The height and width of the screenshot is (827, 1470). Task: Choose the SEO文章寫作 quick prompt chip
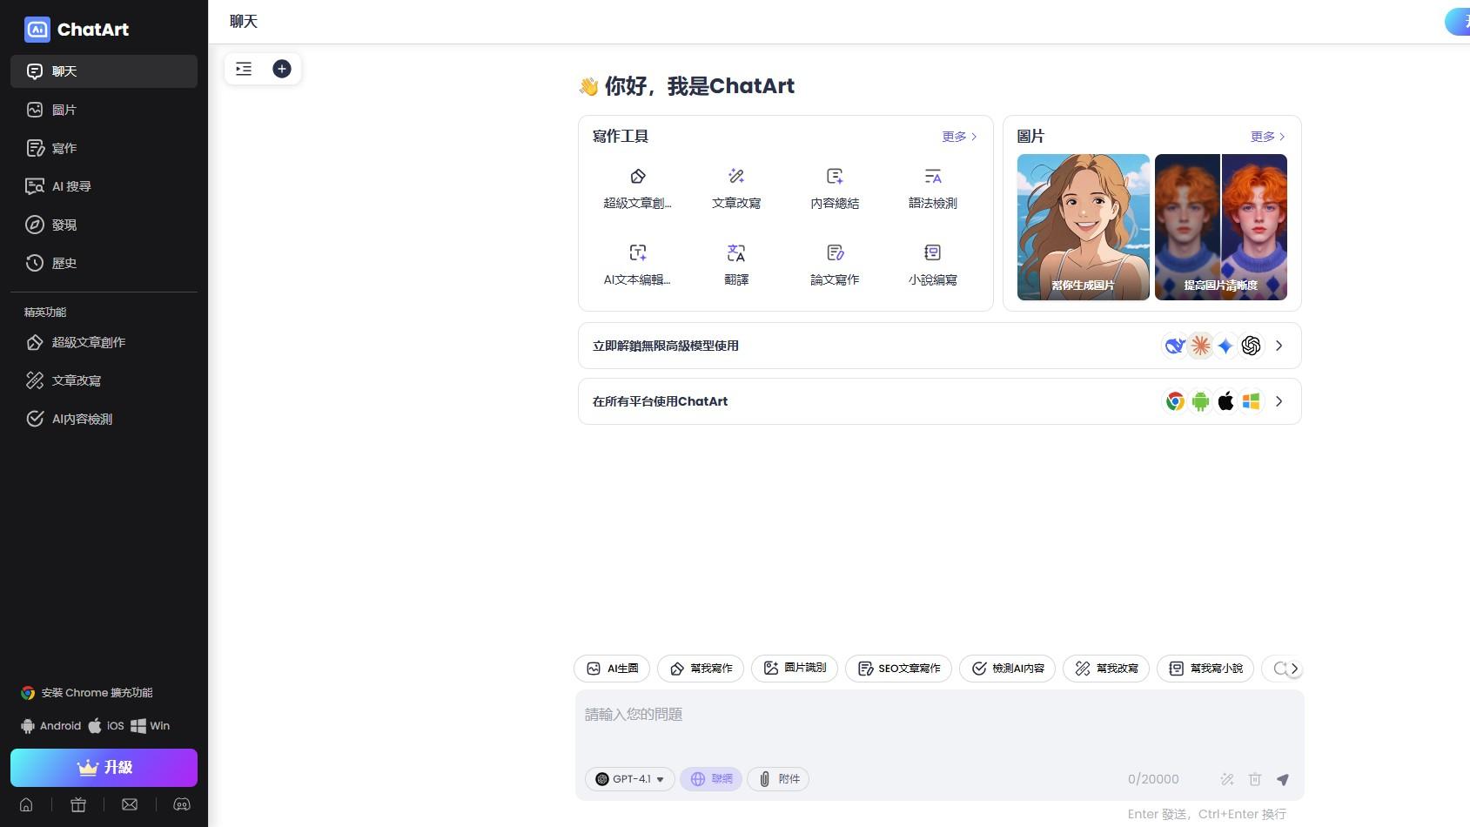point(898,669)
